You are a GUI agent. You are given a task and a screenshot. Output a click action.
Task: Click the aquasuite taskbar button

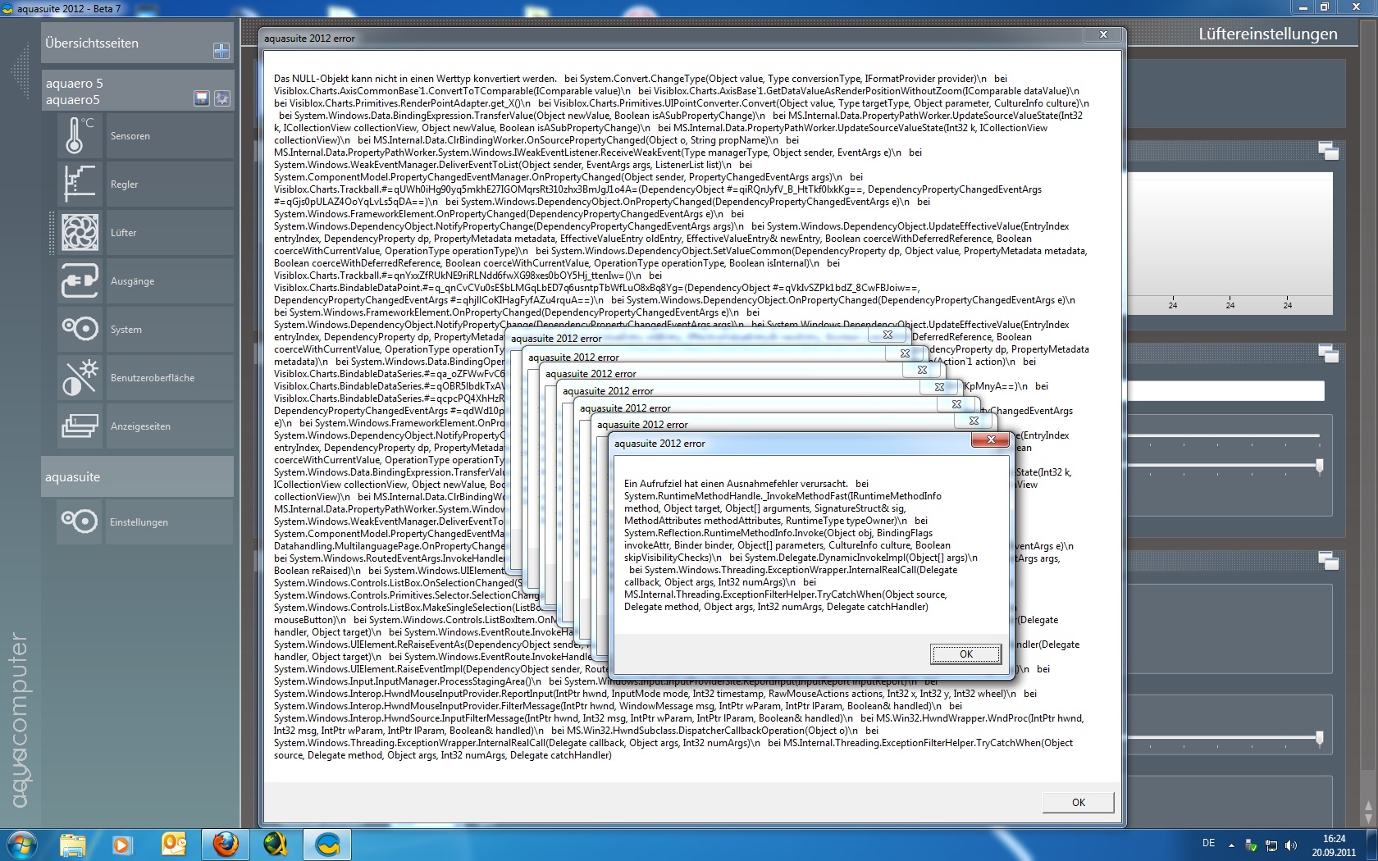pyautogui.click(x=327, y=845)
